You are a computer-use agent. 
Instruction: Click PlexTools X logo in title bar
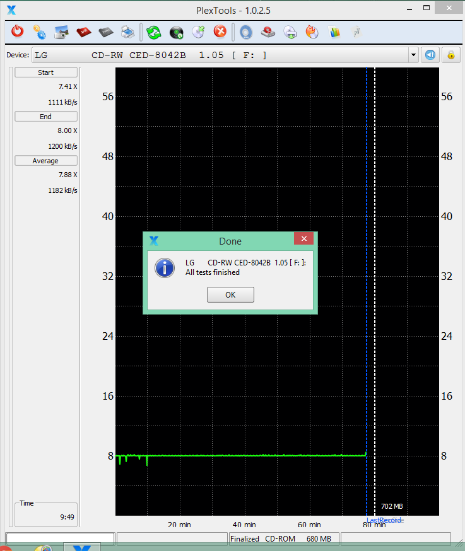click(x=11, y=10)
